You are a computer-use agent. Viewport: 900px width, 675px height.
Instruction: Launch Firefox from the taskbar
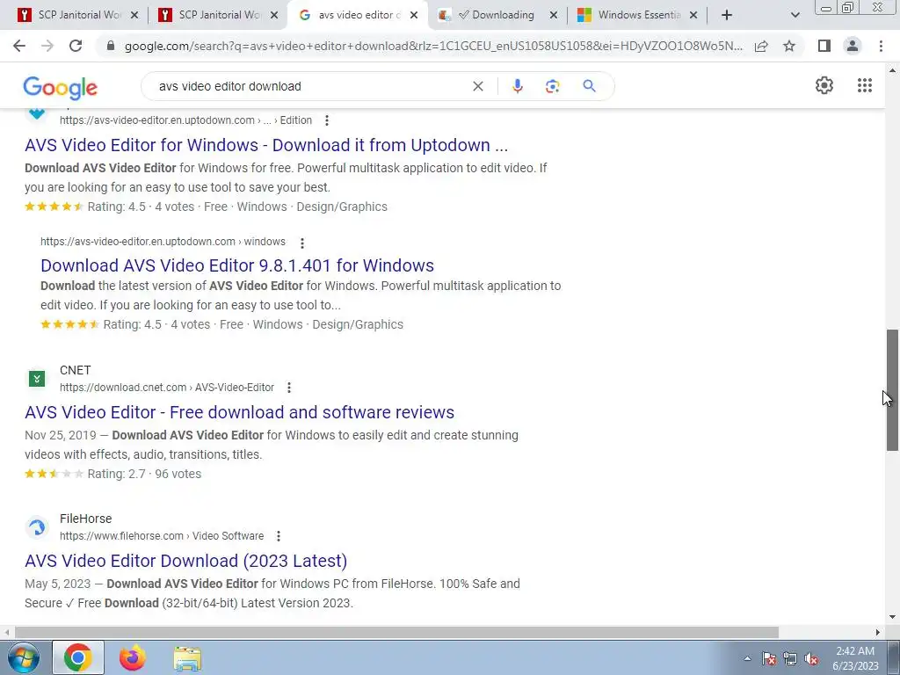click(x=133, y=657)
